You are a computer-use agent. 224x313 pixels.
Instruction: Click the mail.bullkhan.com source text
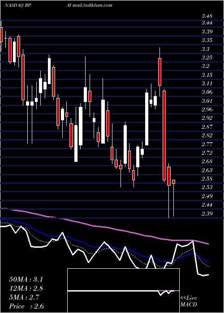click(92, 5)
